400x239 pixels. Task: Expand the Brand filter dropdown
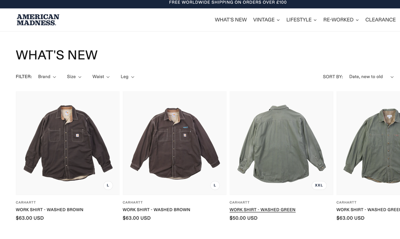pos(47,77)
